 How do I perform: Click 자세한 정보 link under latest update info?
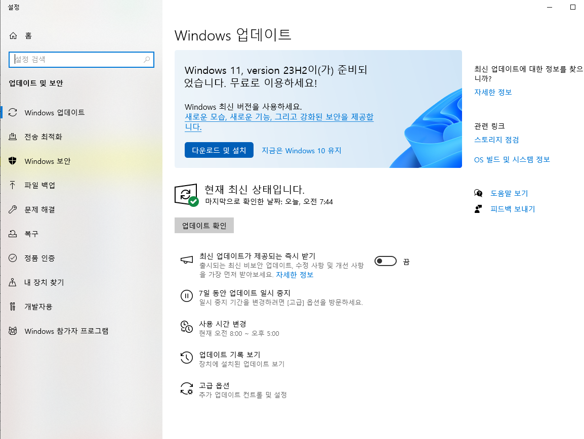point(493,92)
